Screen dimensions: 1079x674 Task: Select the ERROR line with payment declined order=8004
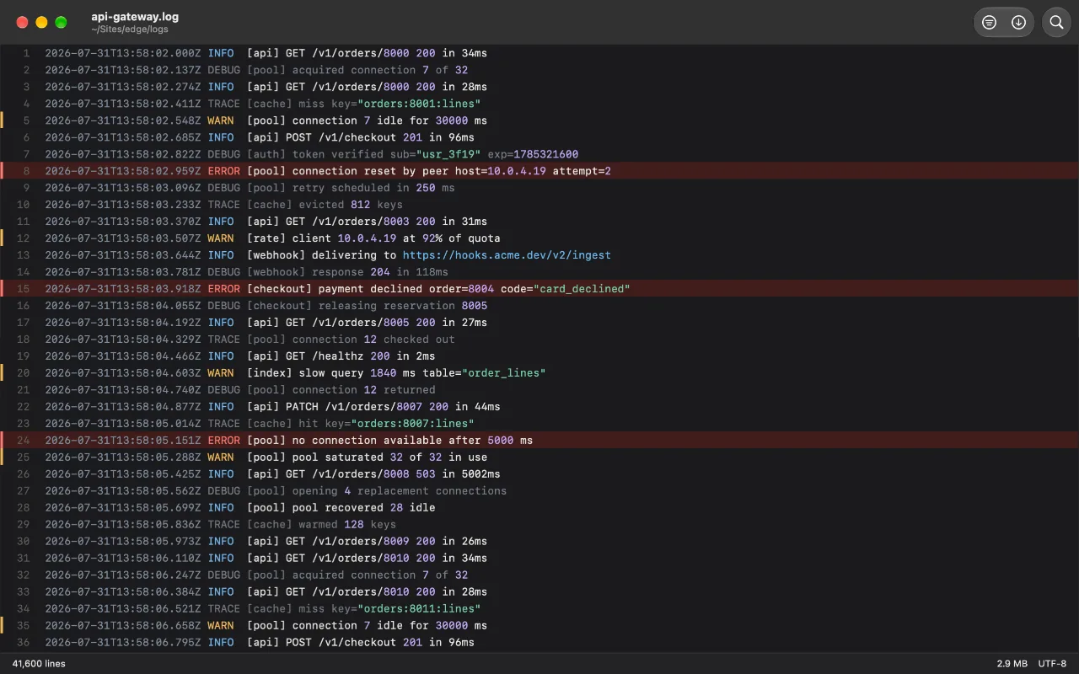[539, 289]
